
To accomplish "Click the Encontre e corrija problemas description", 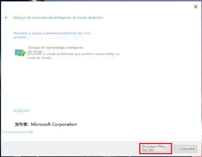I will 73,56.
